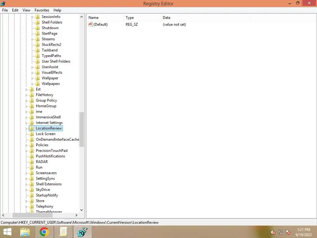Click the tree vertical scrollbar thumb
This screenshot has width=317, height=238.
tap(81, 129)
